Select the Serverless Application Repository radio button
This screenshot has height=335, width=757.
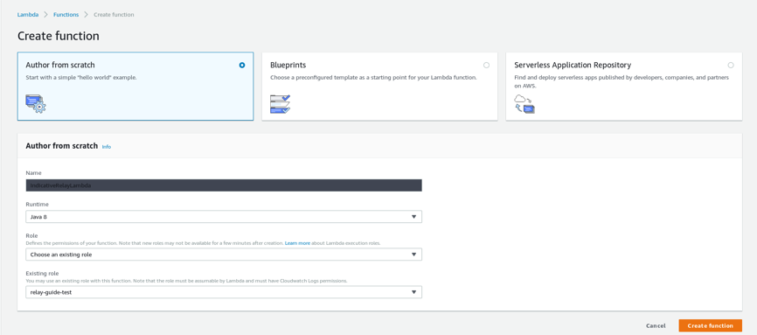731,66
